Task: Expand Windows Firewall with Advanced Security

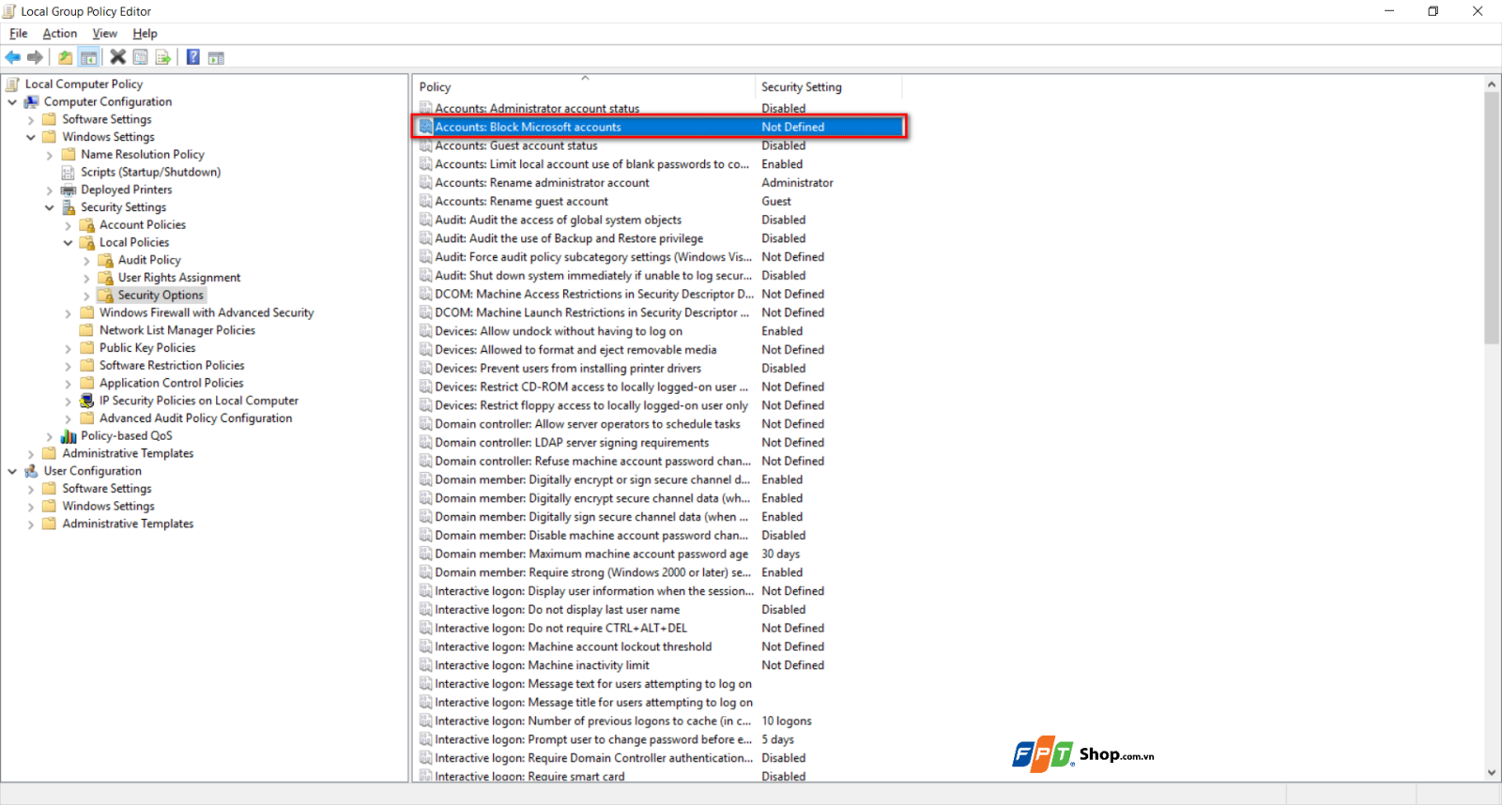Action: 69,313
